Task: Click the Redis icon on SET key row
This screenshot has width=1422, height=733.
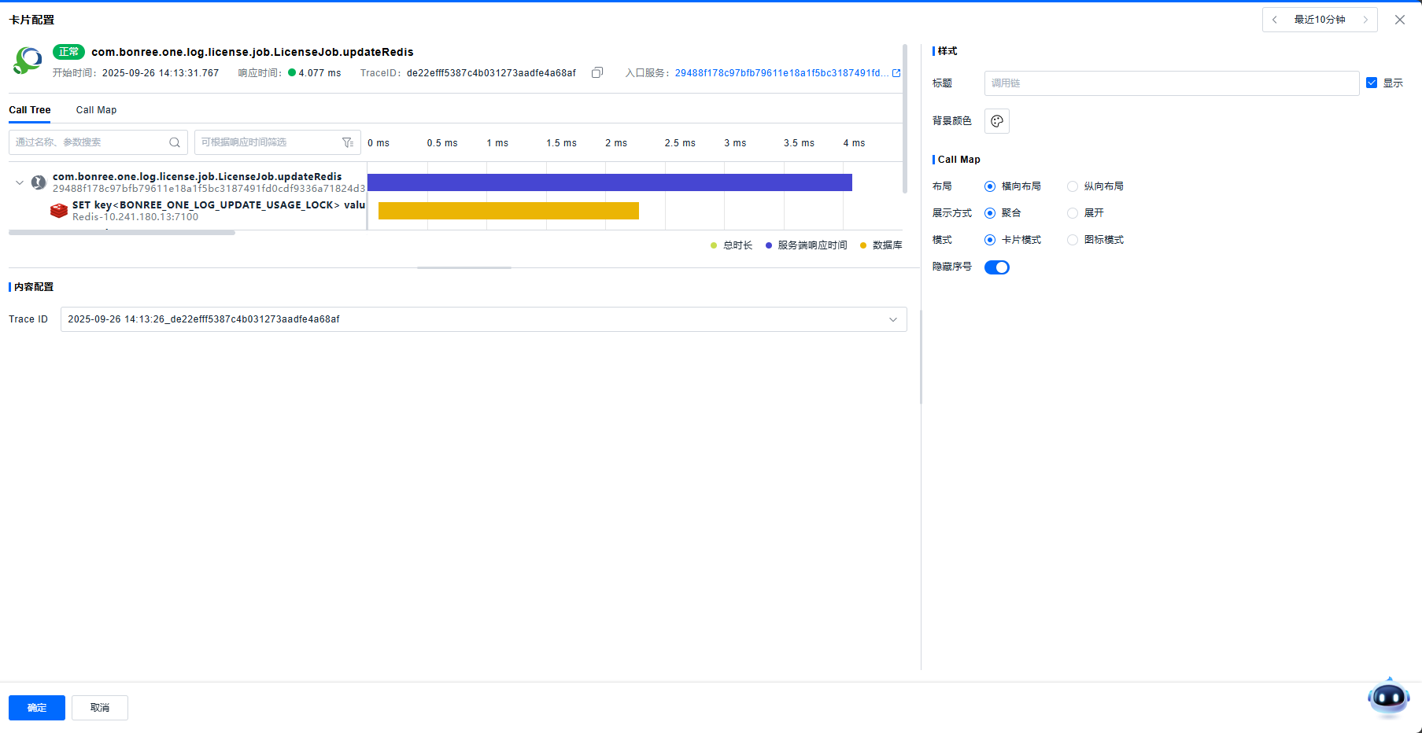Action: (x=59, y=211)
